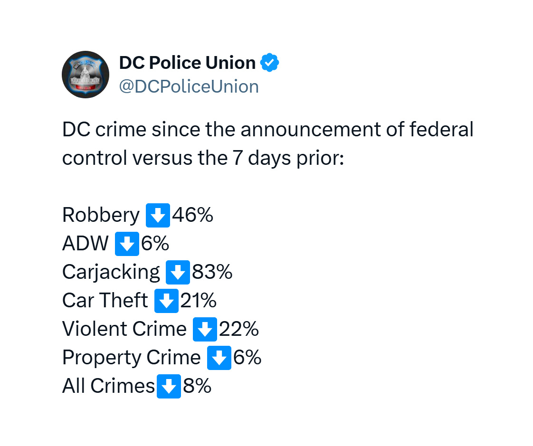This screenshot has width=533, height=446.
Task: Visit the @DCPoliceUnion handle link
Action: click(189, 86)
